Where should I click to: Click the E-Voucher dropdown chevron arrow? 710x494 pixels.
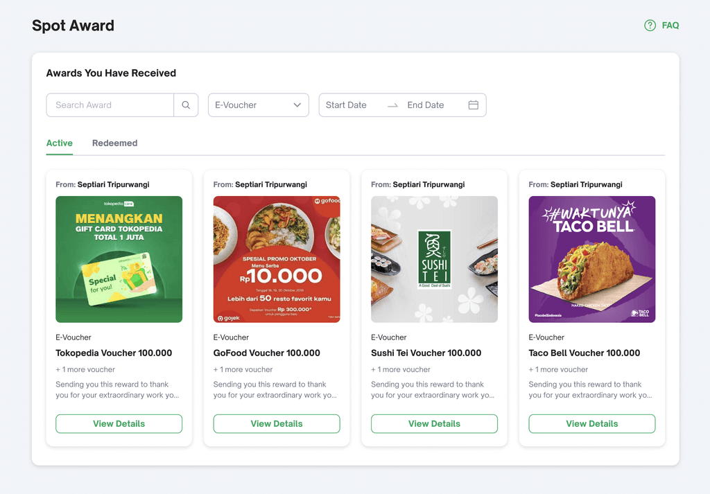(x=297, y=105)
